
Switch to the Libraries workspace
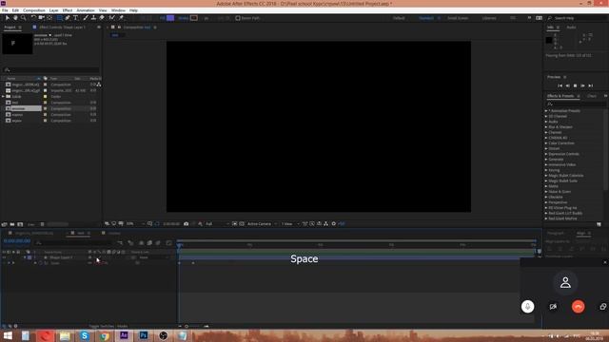click(489, 18)
